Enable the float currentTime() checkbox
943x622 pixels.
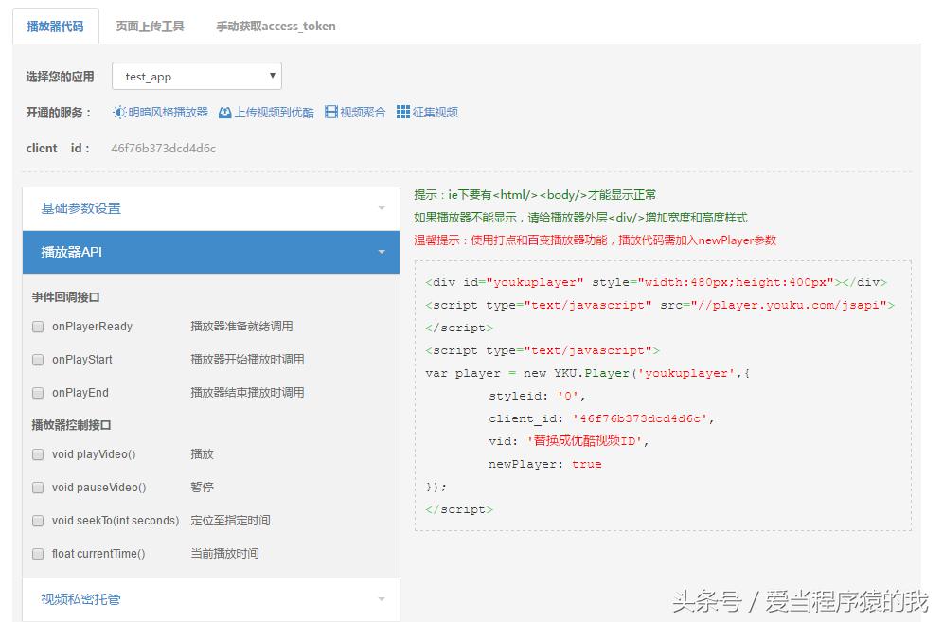coord(38,553)
